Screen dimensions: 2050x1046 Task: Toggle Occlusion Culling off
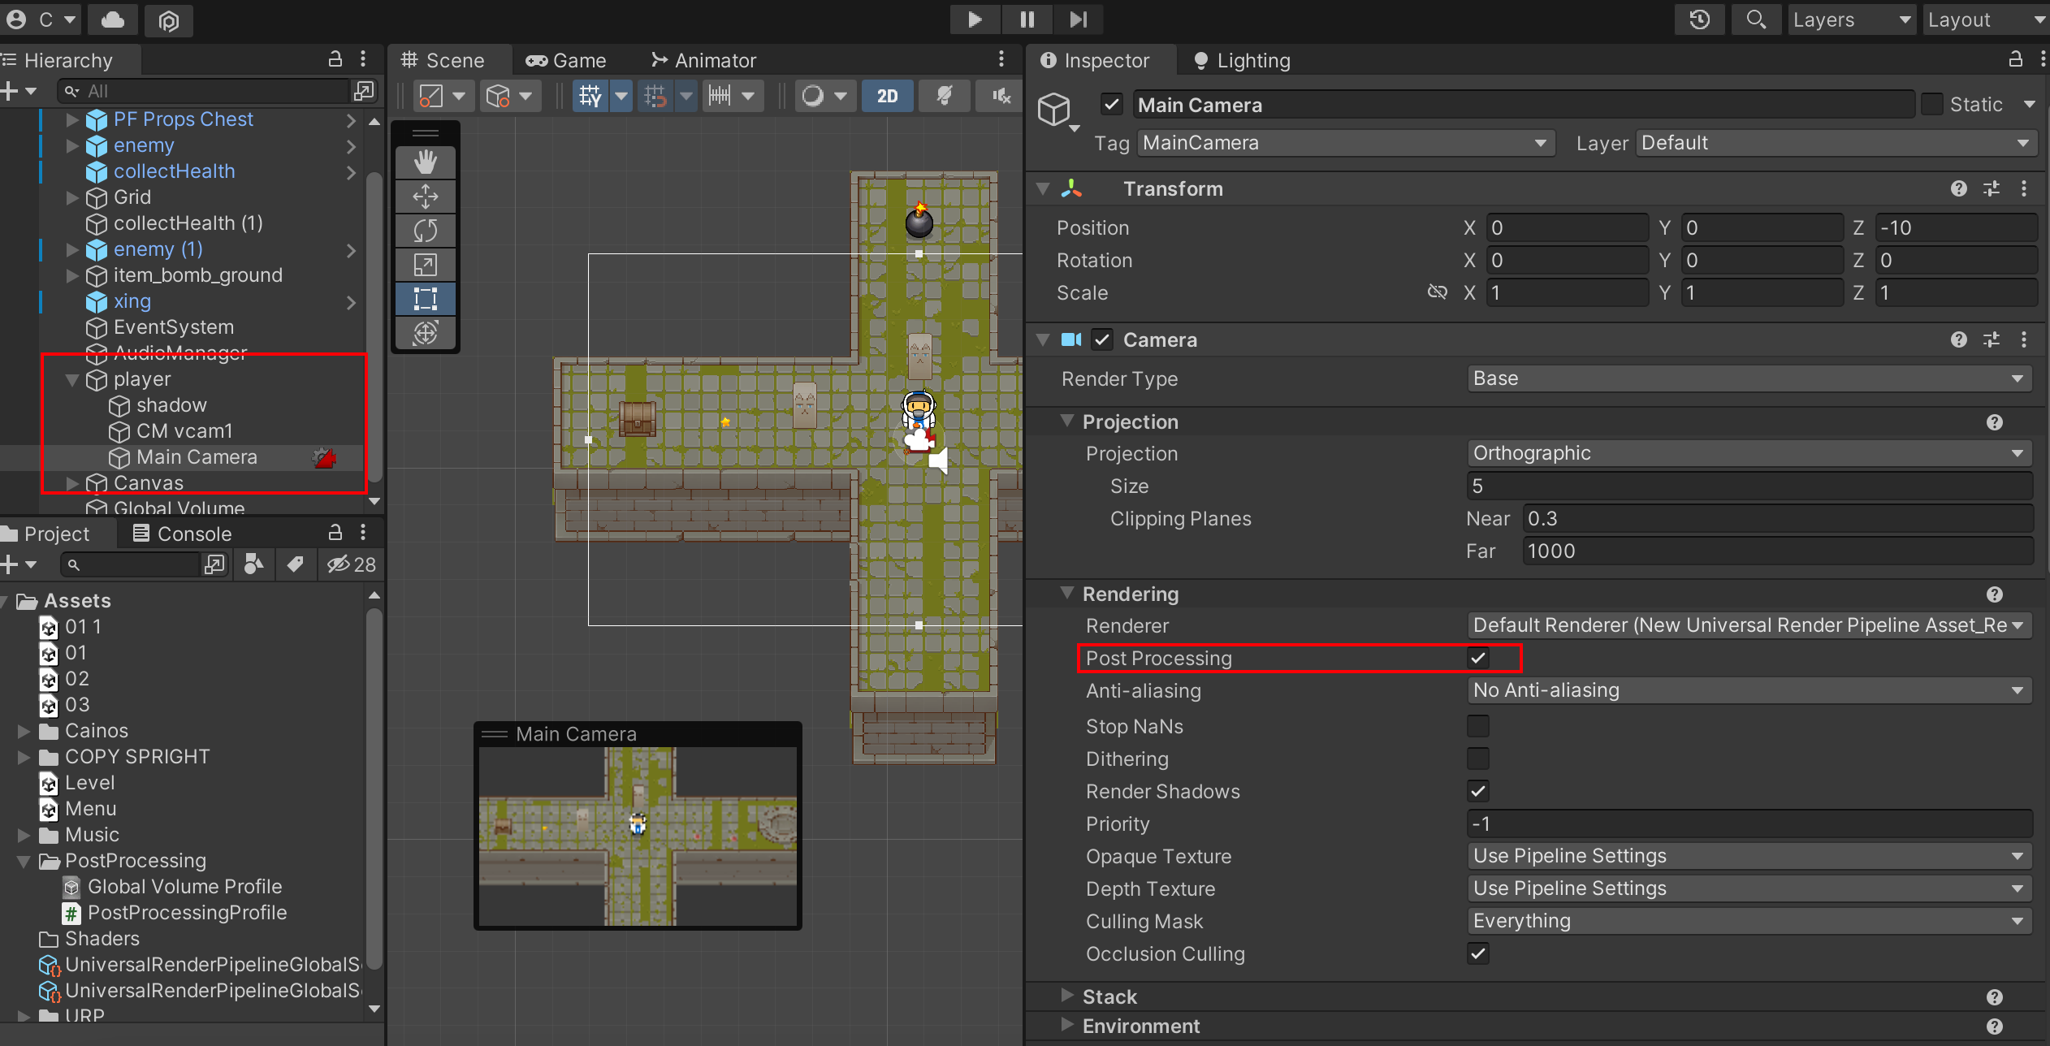pos(1478,954)
